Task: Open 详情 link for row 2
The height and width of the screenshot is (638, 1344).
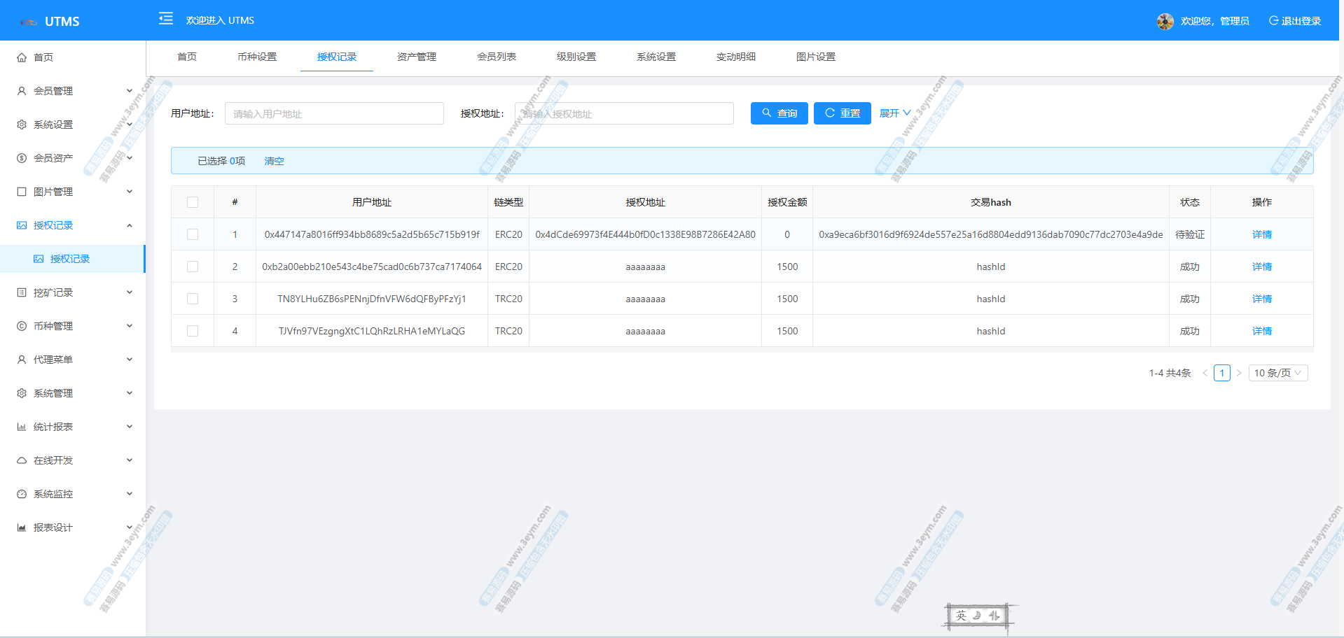Action: tap(1261, 267)
